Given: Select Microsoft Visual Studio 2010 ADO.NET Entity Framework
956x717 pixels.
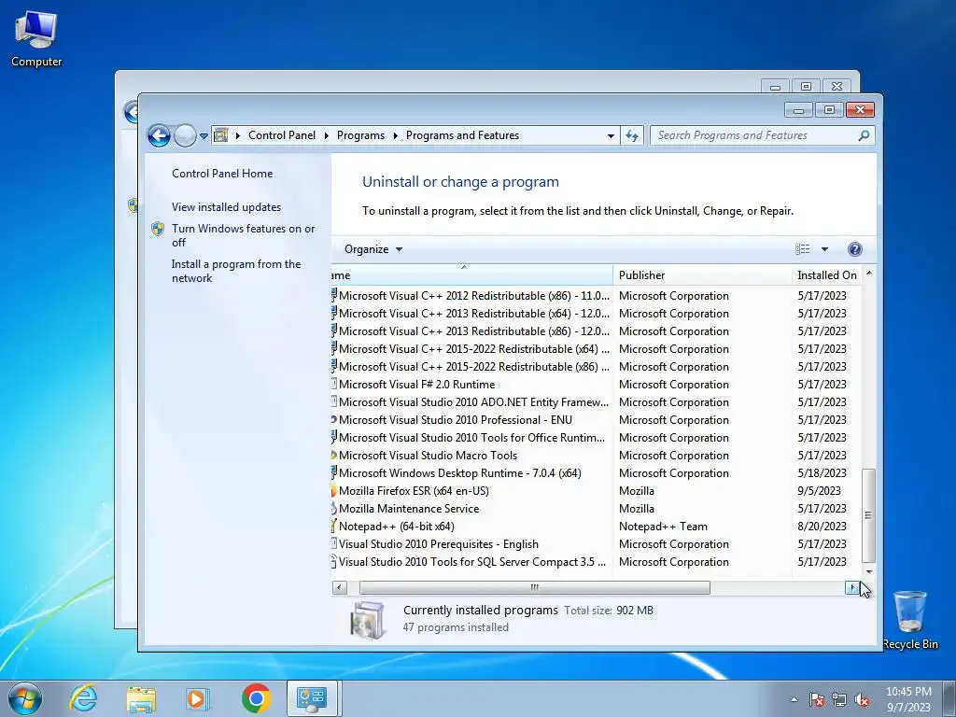Looking at the screenshot, I should [x=597, y=402].
